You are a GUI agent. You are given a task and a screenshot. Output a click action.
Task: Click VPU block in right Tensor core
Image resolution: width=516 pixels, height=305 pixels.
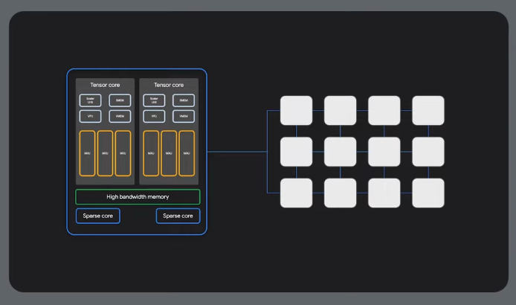pyautogui.click(x=154, y=116)
